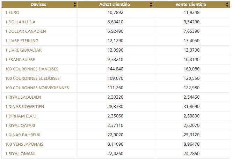
Task: Click the sort arrows in Devises header
Action: (x=75, y=5)
